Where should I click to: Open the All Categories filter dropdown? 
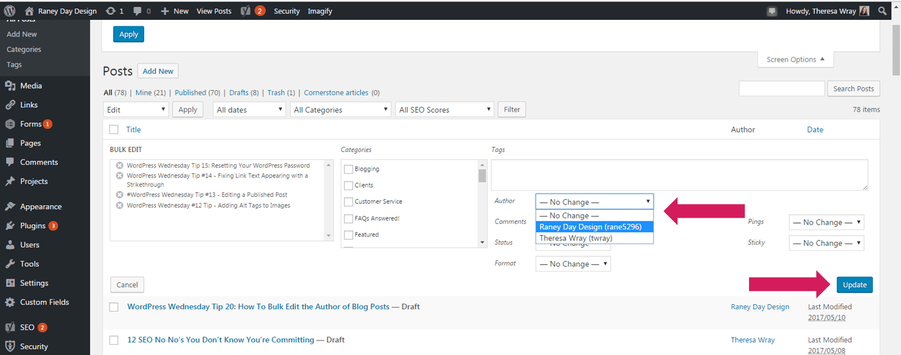pos(341,110)
